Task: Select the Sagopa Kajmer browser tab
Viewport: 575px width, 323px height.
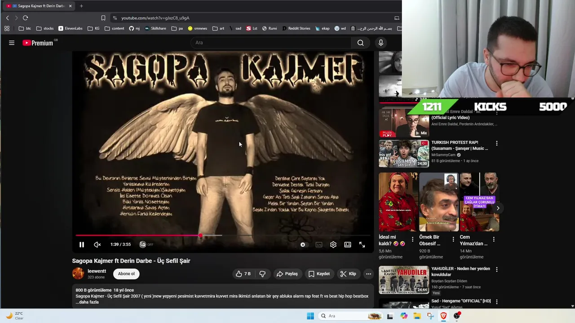Action: 38,6
